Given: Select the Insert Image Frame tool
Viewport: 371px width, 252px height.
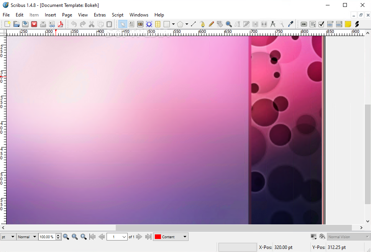Looking at the screenshot, I should pyautogui.click(x=140, y=24).
